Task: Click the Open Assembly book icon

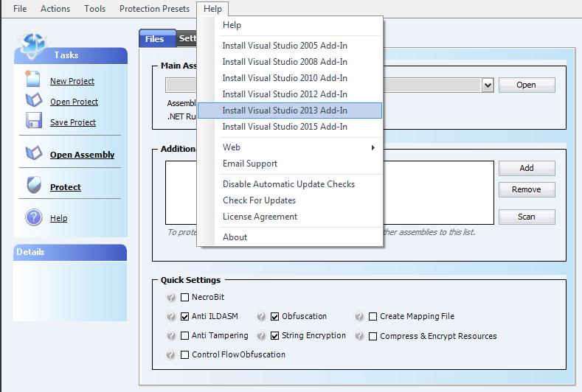Action: (33, 154)
